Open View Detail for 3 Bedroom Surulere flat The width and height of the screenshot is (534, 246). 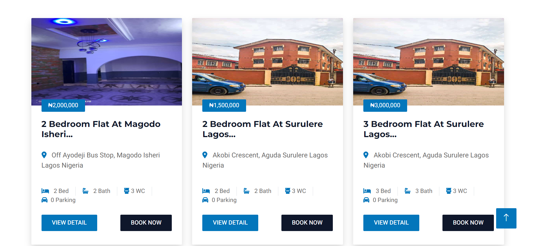391,223
